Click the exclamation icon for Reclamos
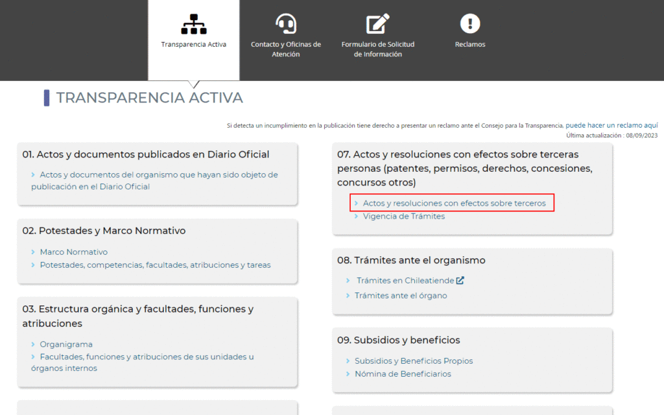Image resolution: width=664 pixels, height=415 pixels. click(x=470, y=23)
